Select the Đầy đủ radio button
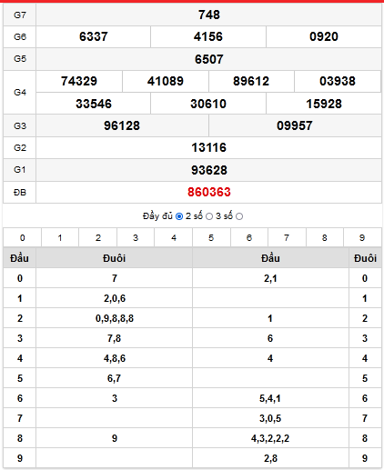The image size is (384, 470). pyautogui.click(x=179, y=216)
